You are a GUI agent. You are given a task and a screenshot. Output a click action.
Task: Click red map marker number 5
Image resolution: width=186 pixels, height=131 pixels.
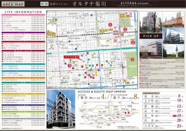tap(132, 59)
